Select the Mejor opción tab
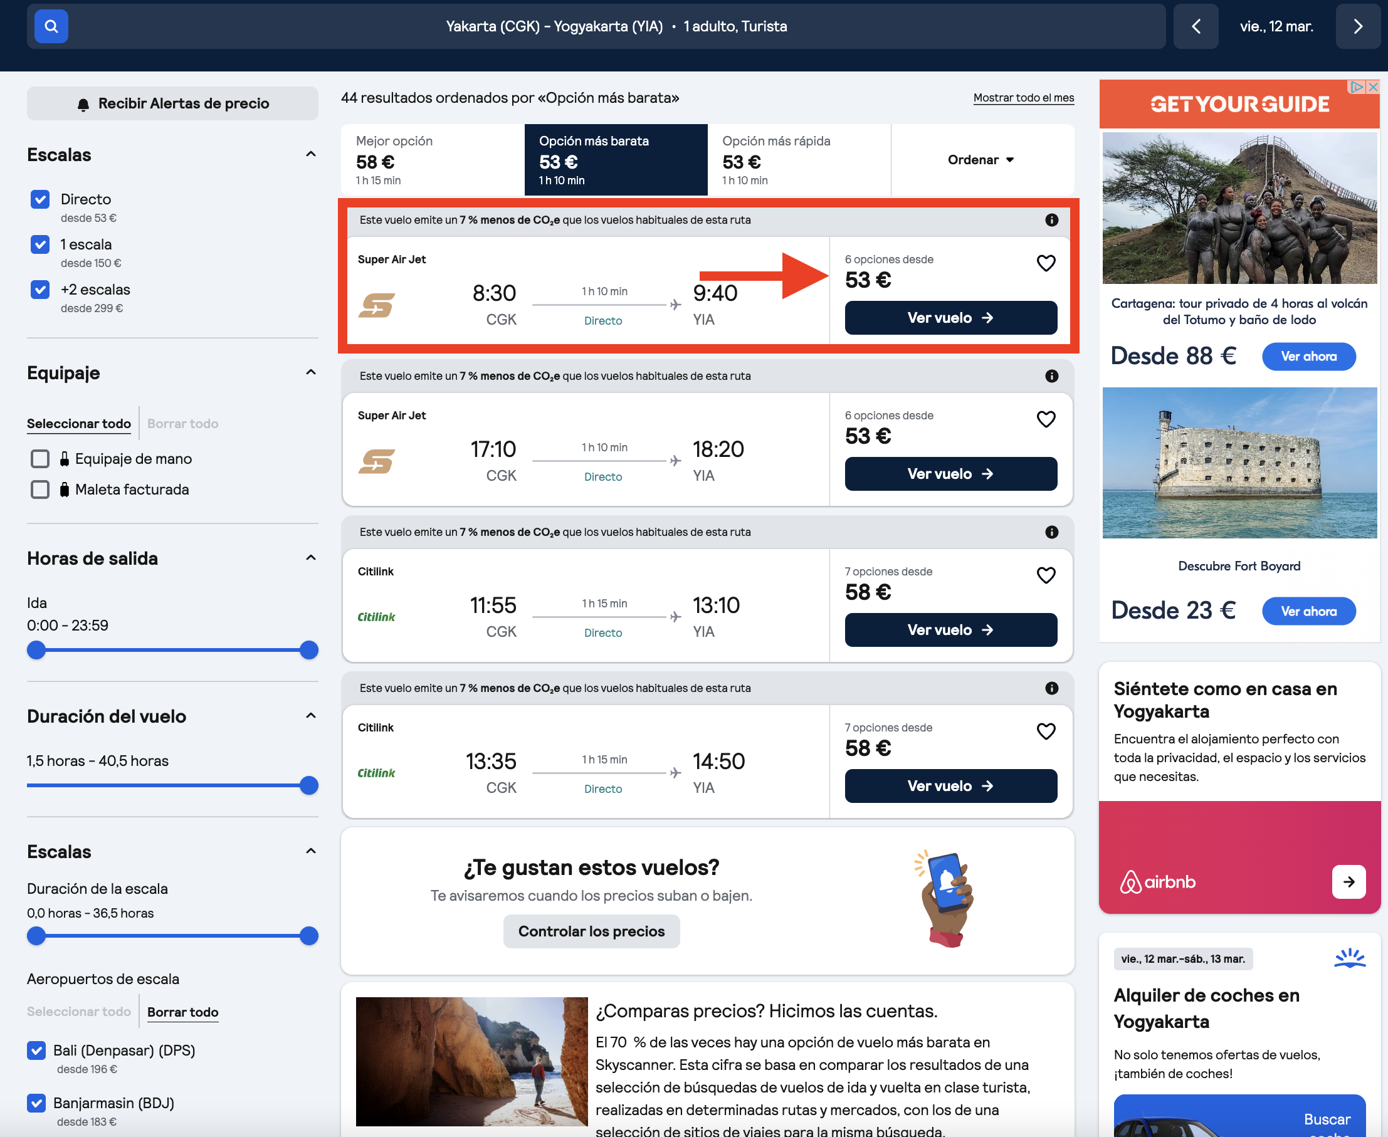 pos(433,160)
